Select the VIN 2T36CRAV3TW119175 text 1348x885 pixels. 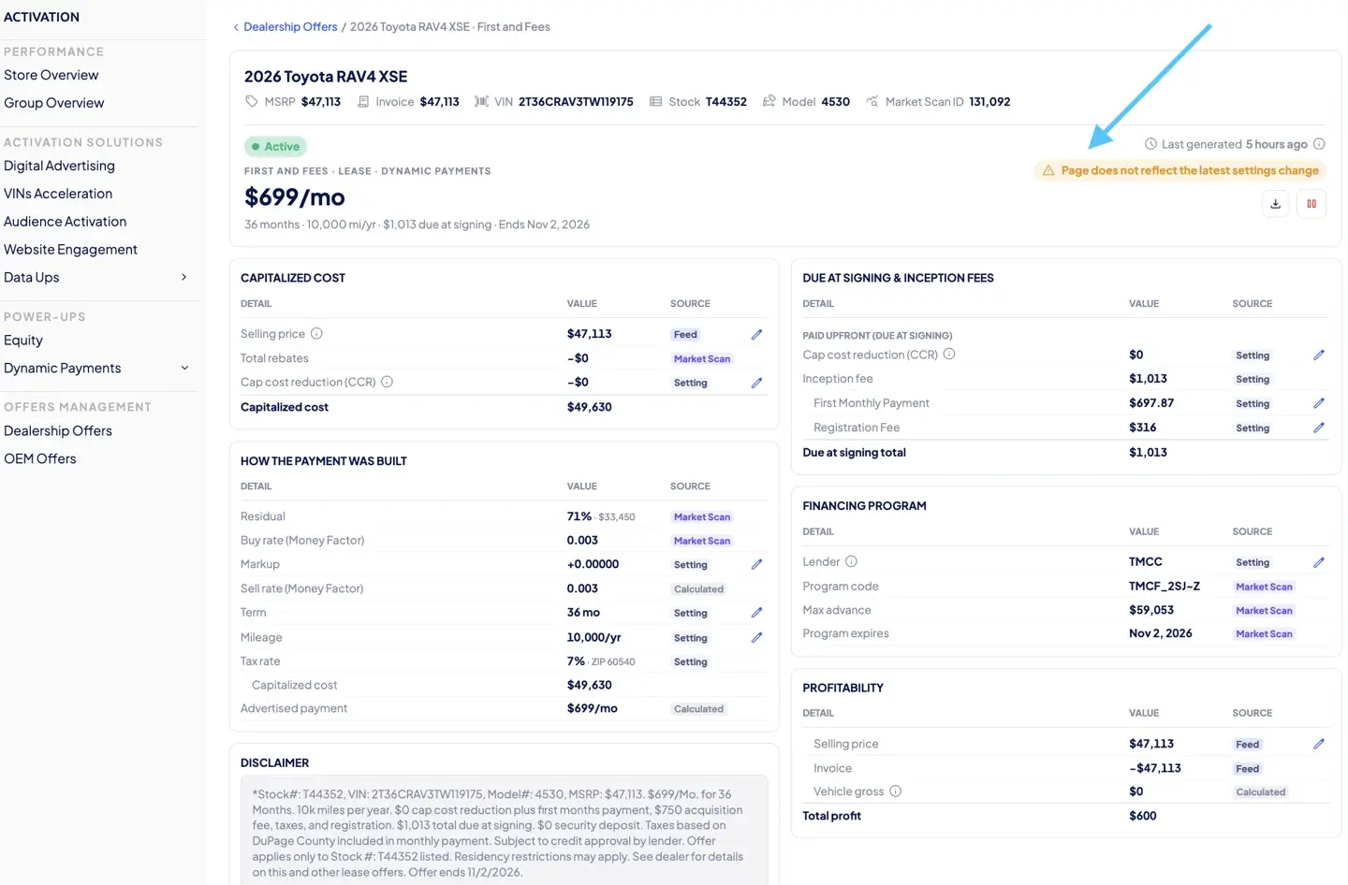pos(576,102)
